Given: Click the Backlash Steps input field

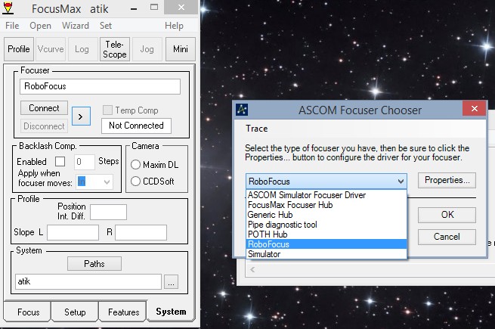Looking at the screenshot, I should pos(85,162).
